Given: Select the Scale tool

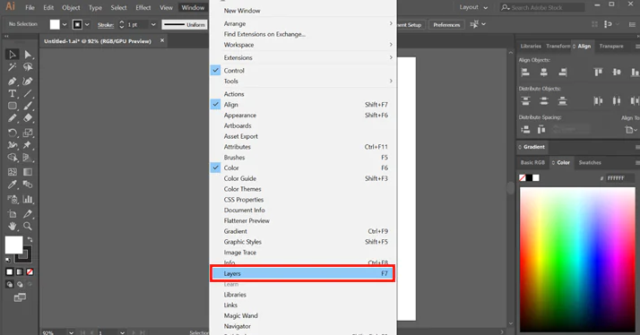Looking at the screenshot, I should [x=28, y=133].
